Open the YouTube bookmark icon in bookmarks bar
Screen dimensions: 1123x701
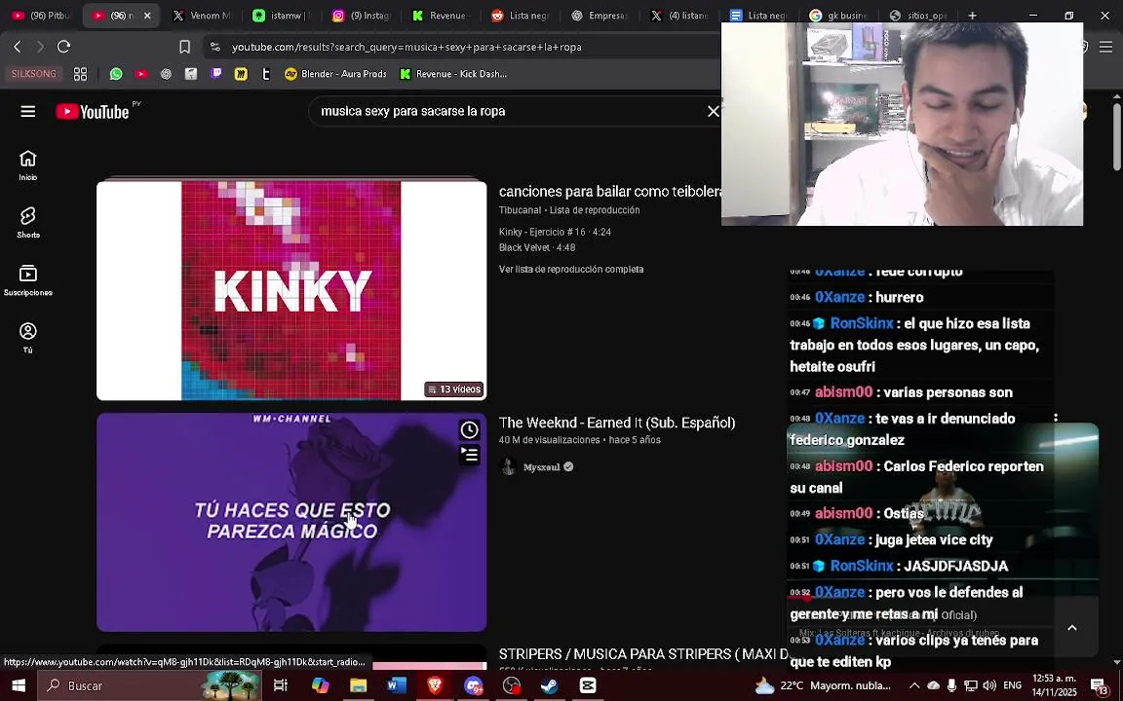[x=141, y=74]
